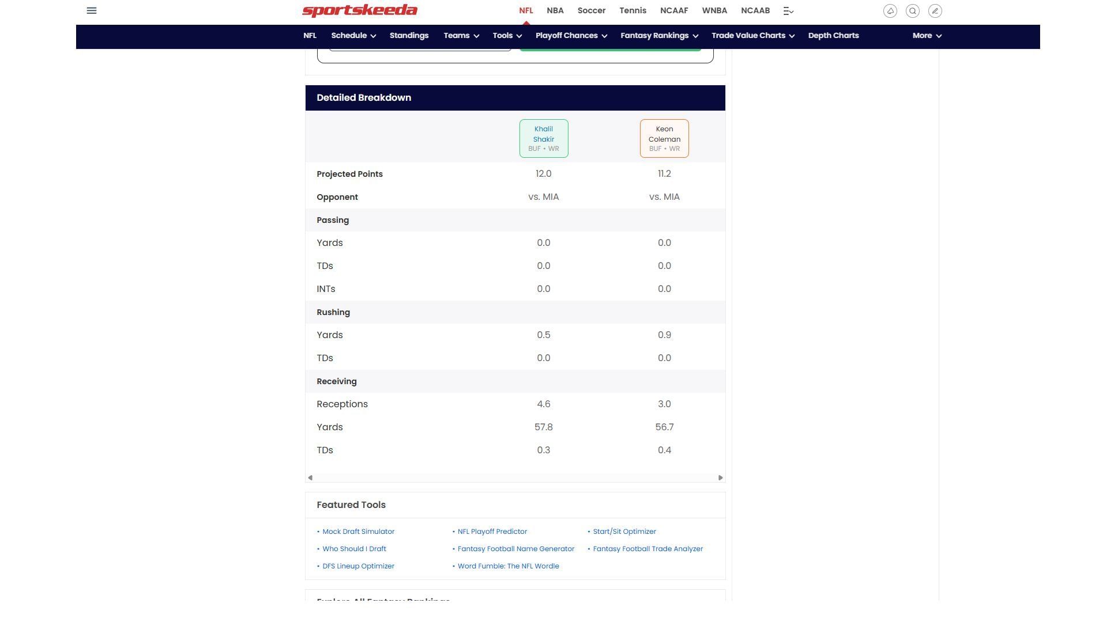Open the notifications bell icon
Image resolution: width=1107 pixels, height=622 pixels.
tap(890, 11)
